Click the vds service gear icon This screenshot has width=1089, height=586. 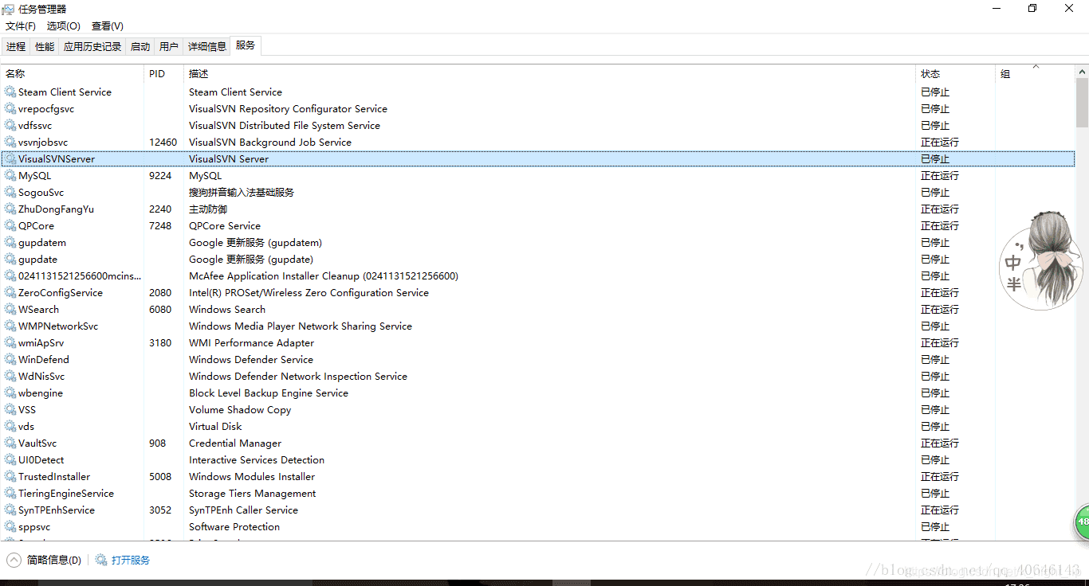point(10,427)
